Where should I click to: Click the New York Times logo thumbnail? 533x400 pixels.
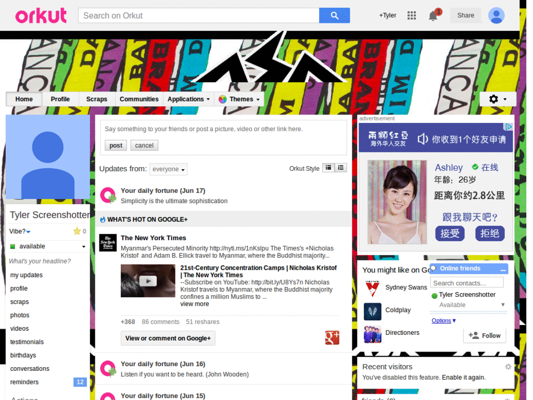click(x=108, y=243)
